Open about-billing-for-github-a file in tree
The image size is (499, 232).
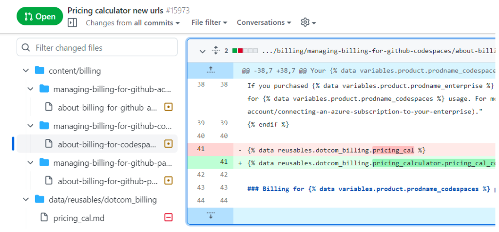click(x=107, y=107)
